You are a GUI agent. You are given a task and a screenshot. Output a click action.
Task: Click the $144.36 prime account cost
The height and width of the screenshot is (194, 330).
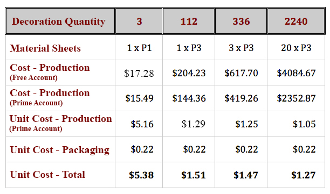(189, 98)
